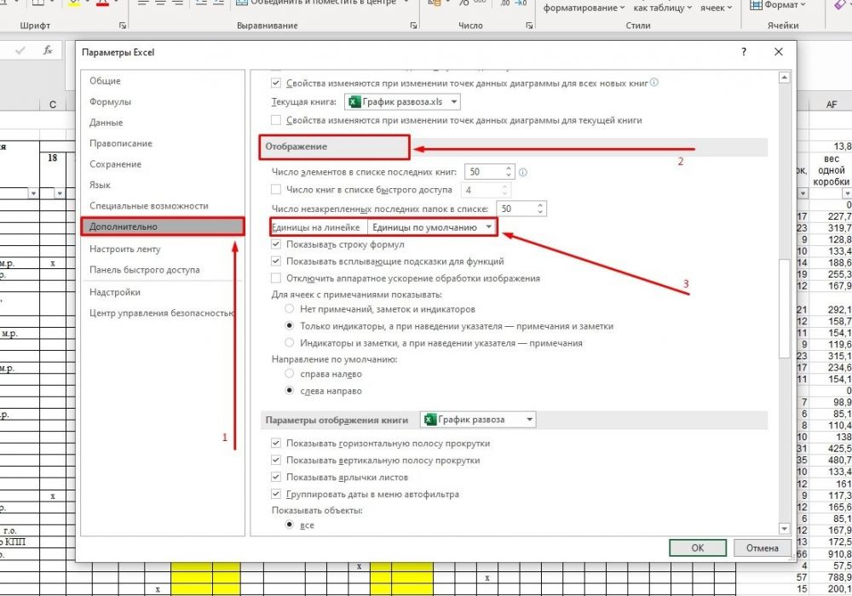
Task: Open 'Единицы на линейке' units dropdown
Action: 433,226
